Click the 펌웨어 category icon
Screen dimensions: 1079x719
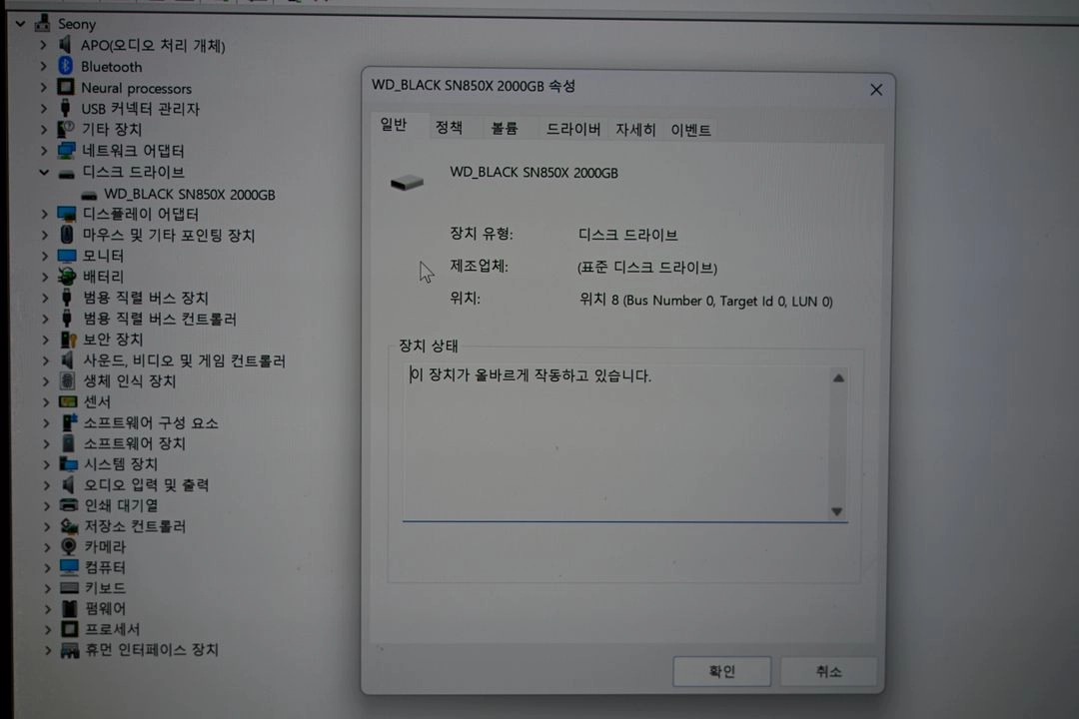click(x=70, y=608)
